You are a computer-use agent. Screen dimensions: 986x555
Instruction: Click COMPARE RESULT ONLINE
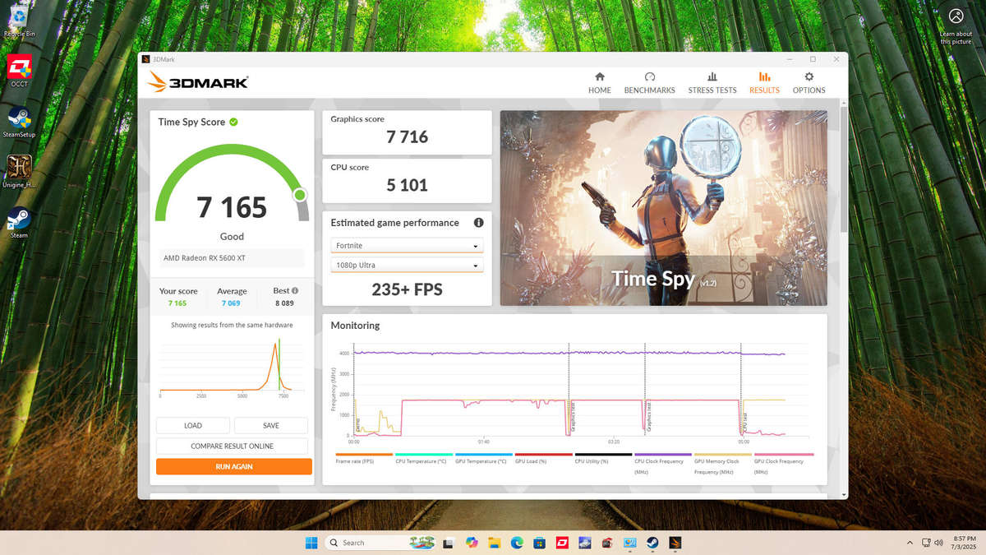pyautogui.click(x=233, y=445)
